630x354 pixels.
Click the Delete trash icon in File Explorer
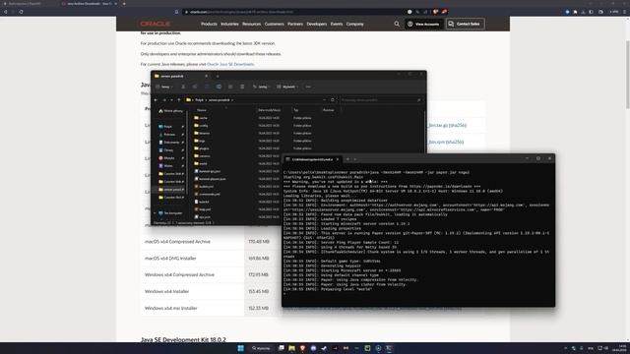pyautogui.click(x=242, y=87)
